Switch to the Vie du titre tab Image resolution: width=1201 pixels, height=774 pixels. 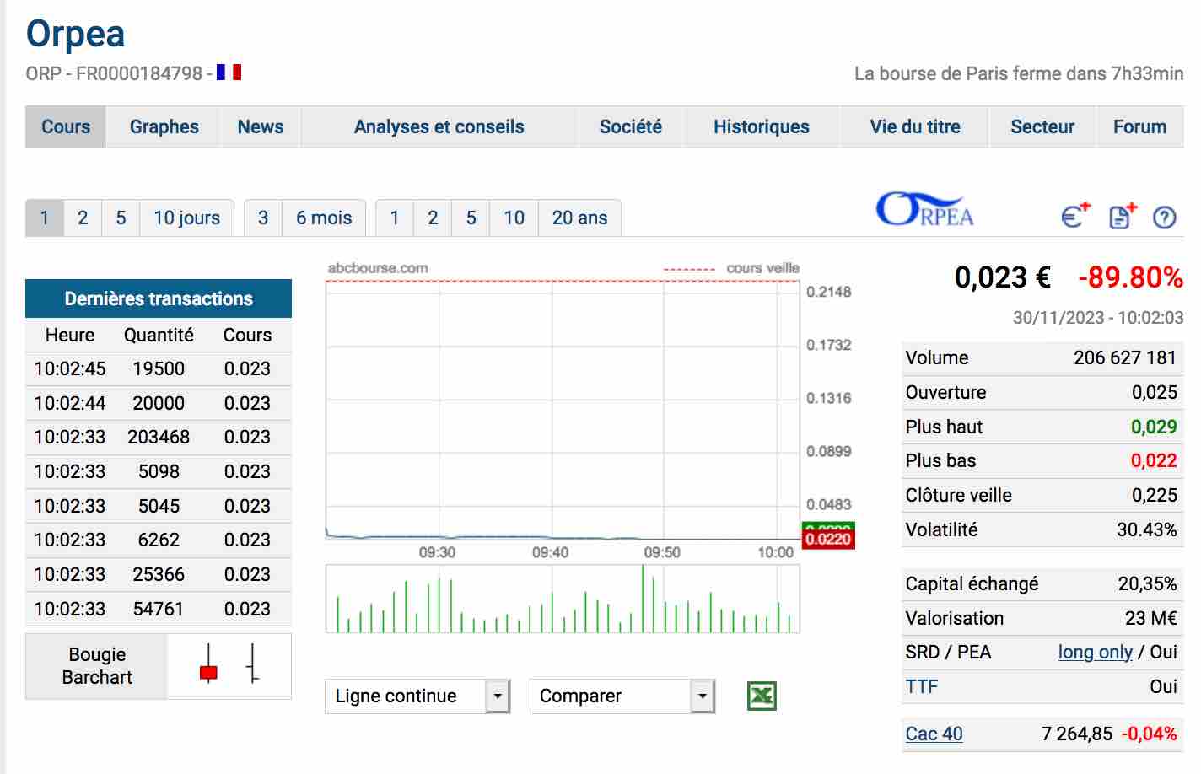(915, 126)
